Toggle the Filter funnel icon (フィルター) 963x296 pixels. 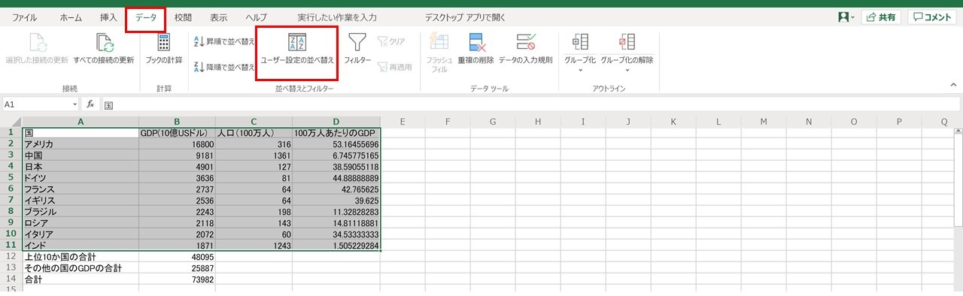[x=357, y=42]
